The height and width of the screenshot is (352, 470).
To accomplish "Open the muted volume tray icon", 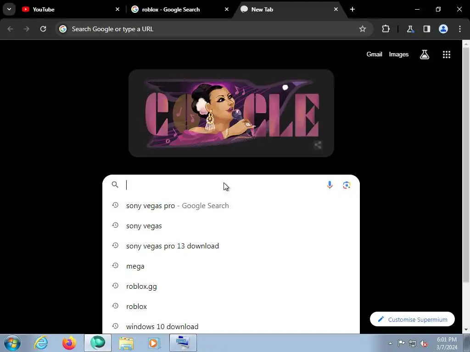I will click(424, 343).
